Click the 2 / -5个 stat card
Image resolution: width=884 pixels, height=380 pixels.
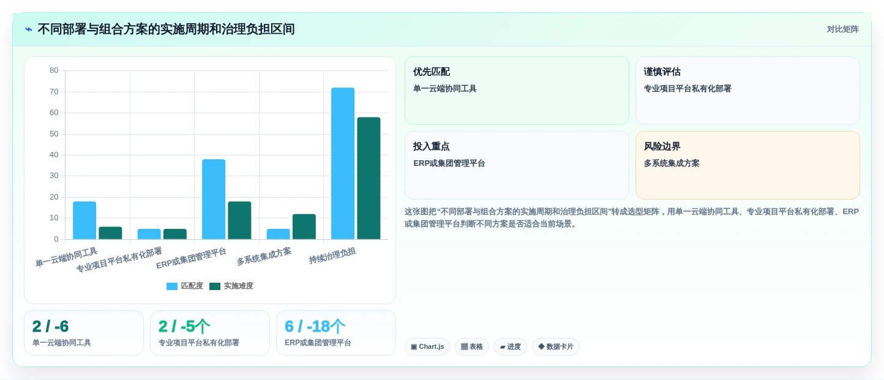click(x=210, y=333)
